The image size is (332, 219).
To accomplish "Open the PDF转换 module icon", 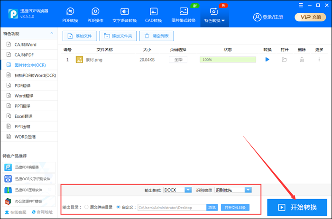I will tap(70, 12).
